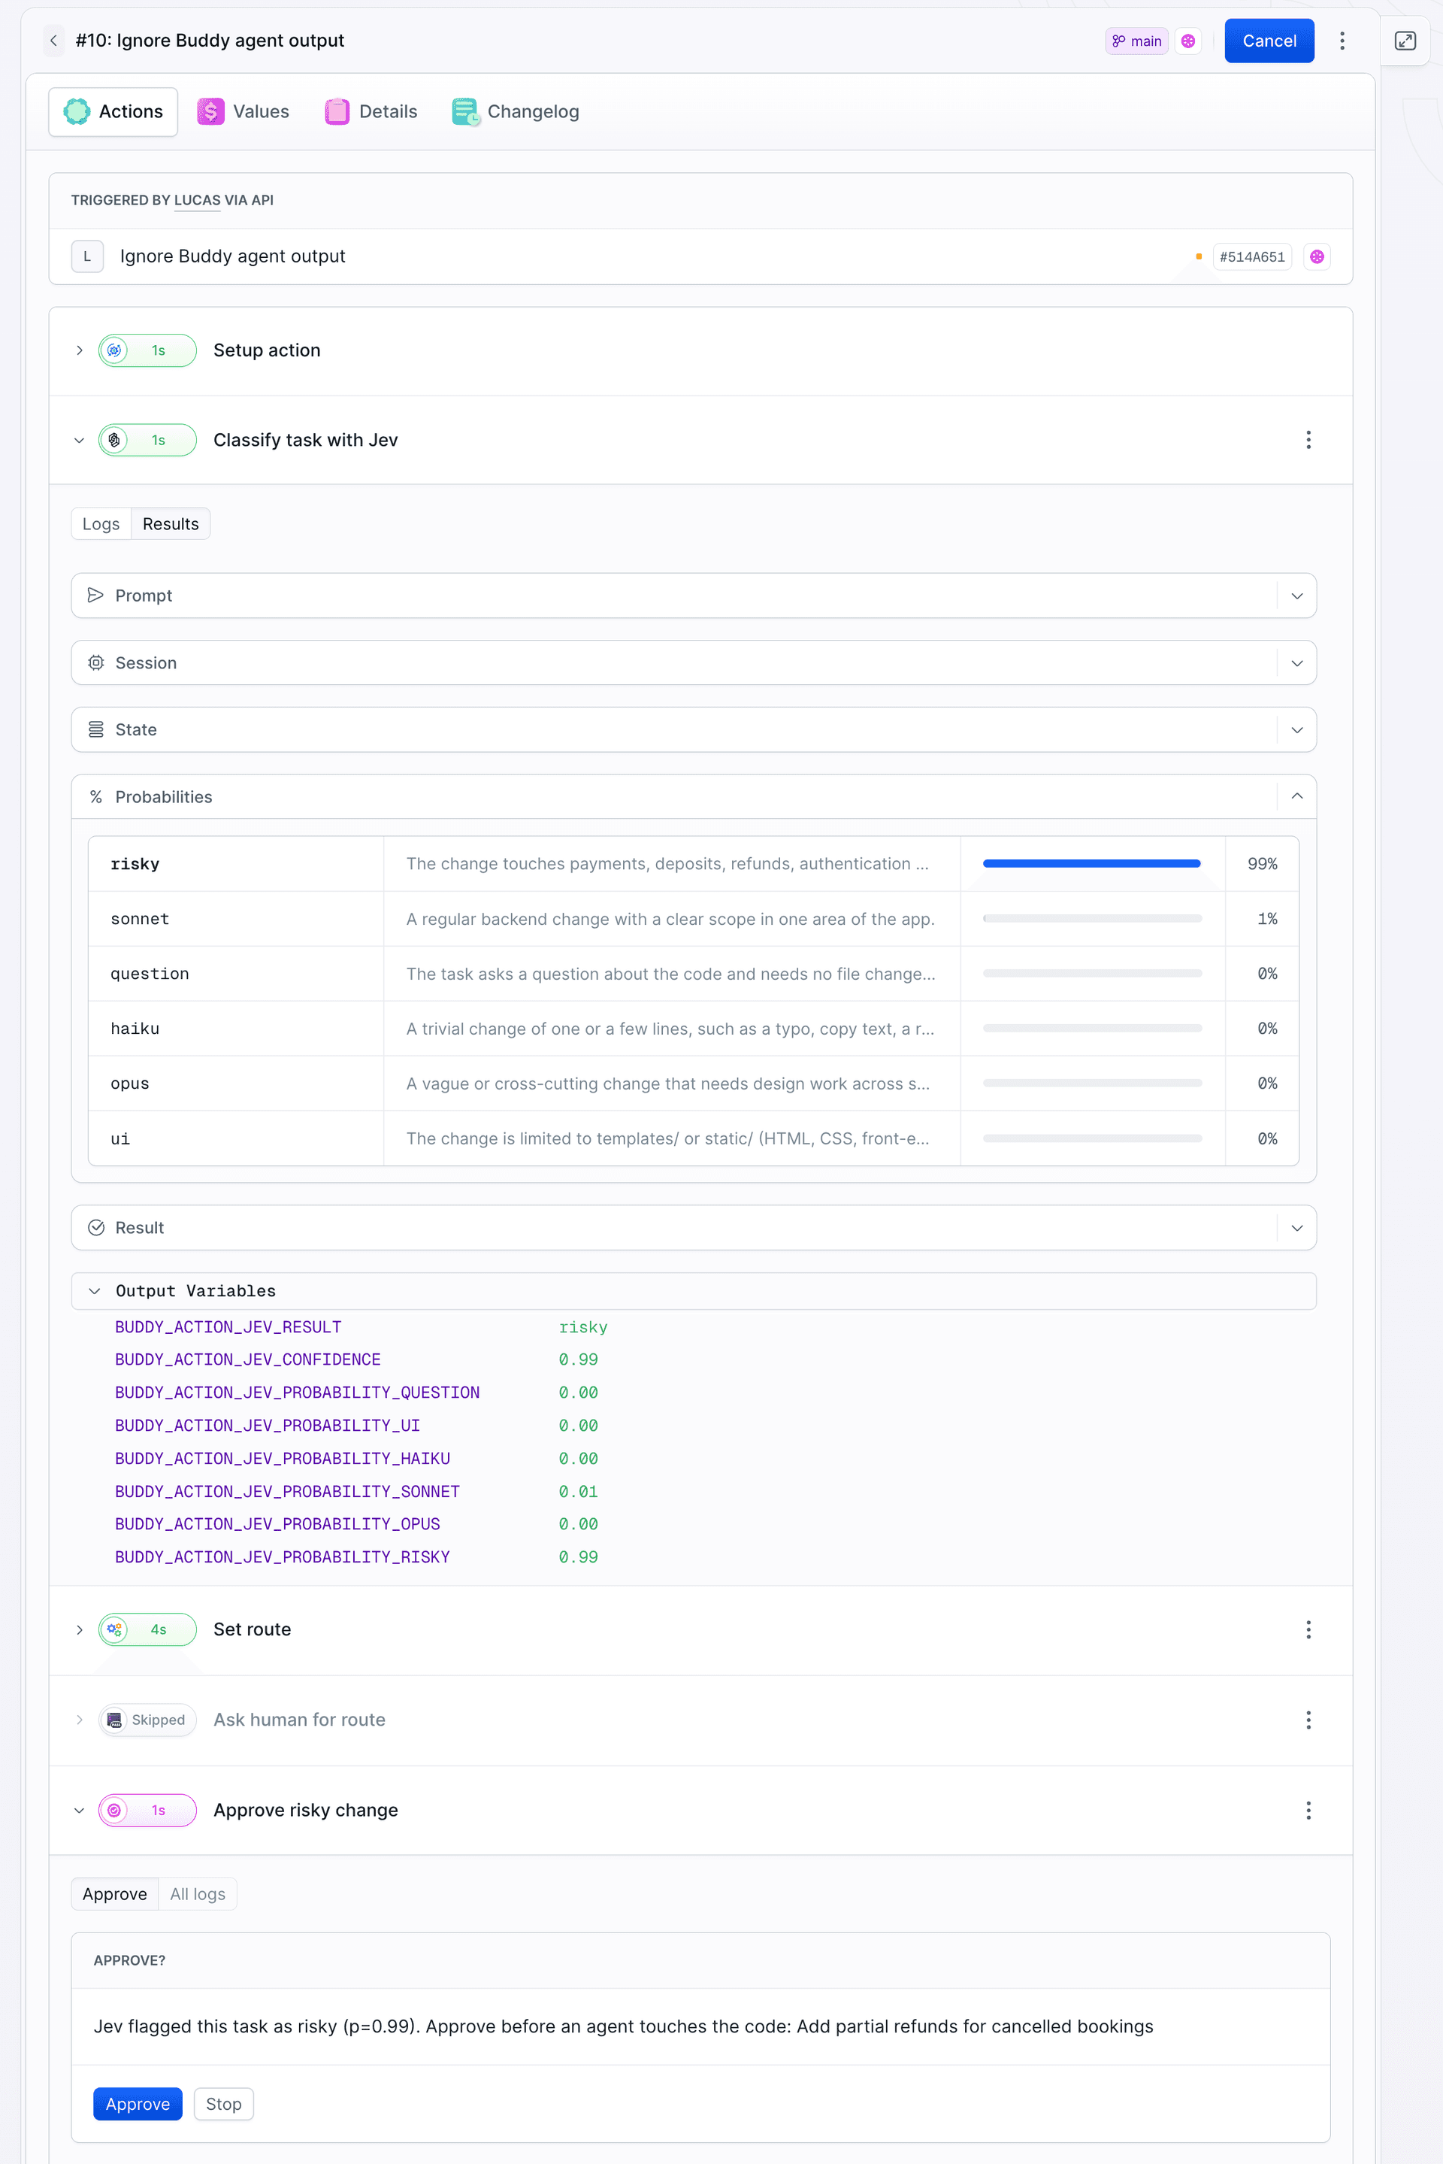Collapse the Classify task with Jev row
Screen dimensions: 1443x2164
click(79, 441)
